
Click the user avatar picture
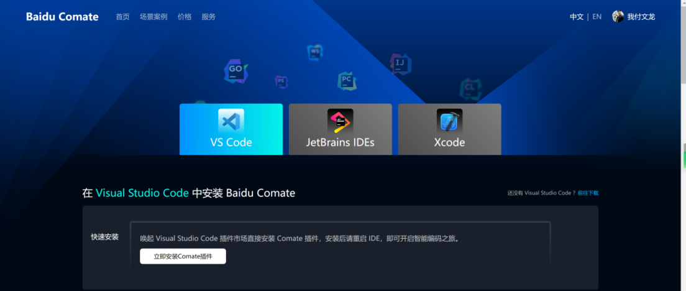click(x=618, y=17)
